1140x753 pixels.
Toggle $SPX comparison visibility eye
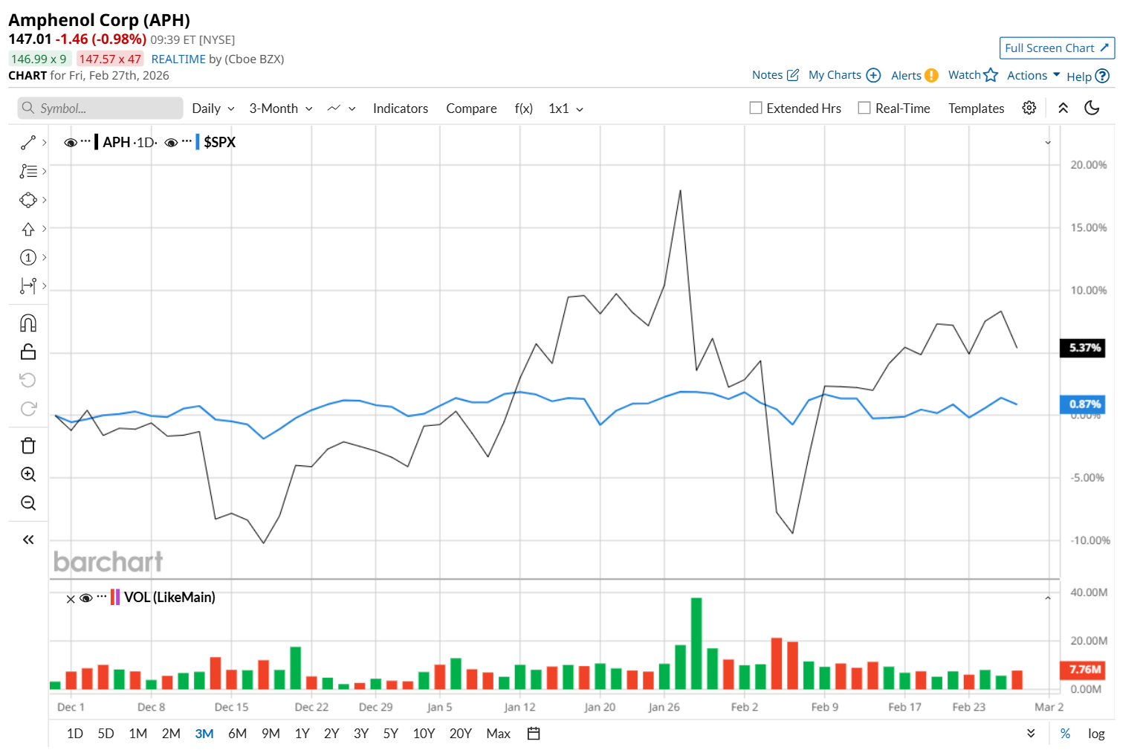pos(171,143)
